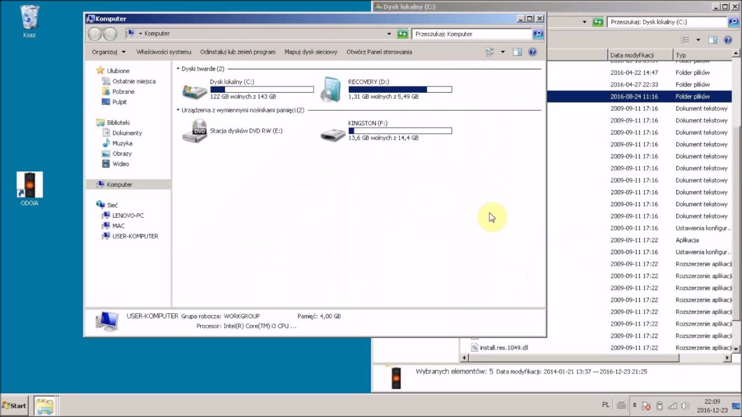The image size is (742, 417).
Task: Click the volume speaker tray icon
Action: point(685,406)
